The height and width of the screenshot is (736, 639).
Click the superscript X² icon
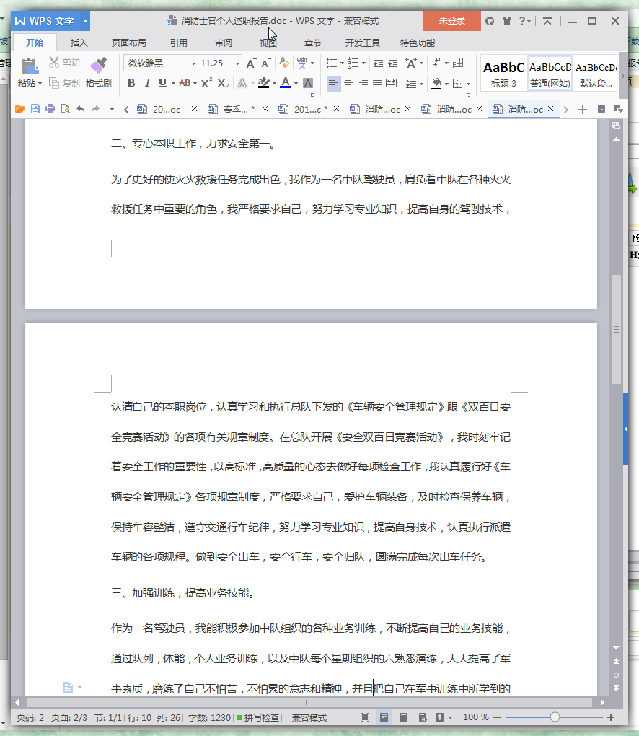206,83
